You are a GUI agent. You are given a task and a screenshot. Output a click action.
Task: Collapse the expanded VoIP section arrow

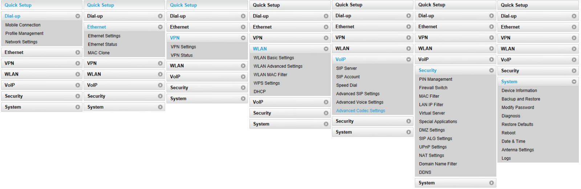409,59
